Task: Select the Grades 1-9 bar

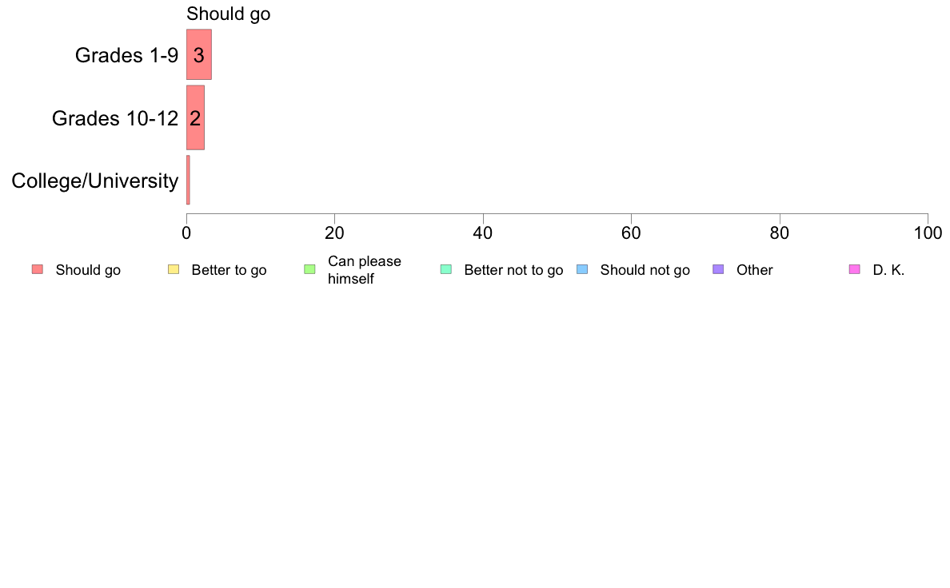Action: click(x=199, y=54)
